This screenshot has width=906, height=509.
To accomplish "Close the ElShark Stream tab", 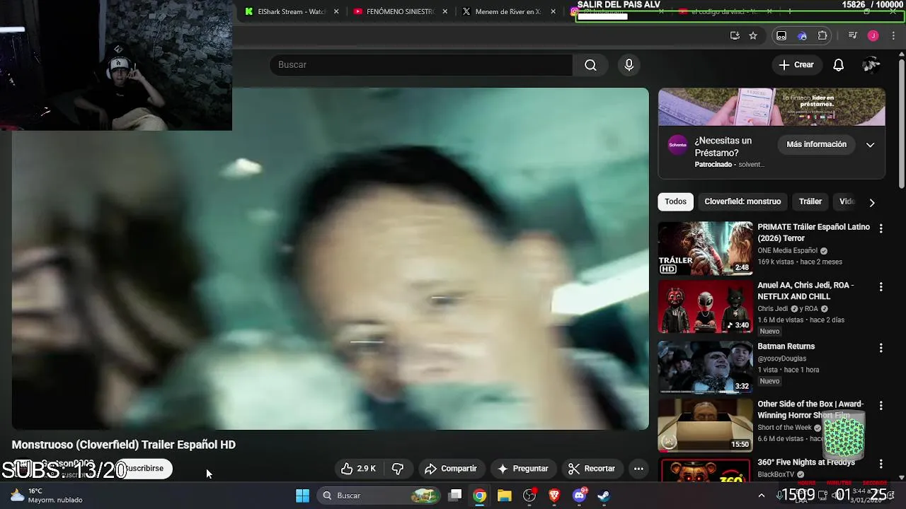I will pyautogui.click(x=336, y=11).
